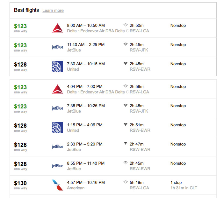
Task: Click the 1h 31m in CLT layover text
Action: pyautogui.click(x=184, y=188)
